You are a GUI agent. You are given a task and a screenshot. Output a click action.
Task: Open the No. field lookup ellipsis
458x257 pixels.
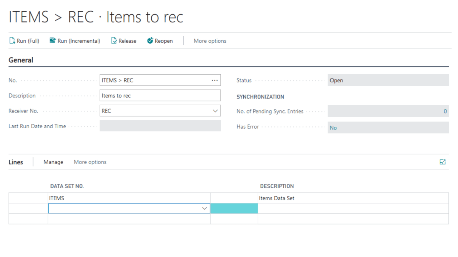click(215, 80)
